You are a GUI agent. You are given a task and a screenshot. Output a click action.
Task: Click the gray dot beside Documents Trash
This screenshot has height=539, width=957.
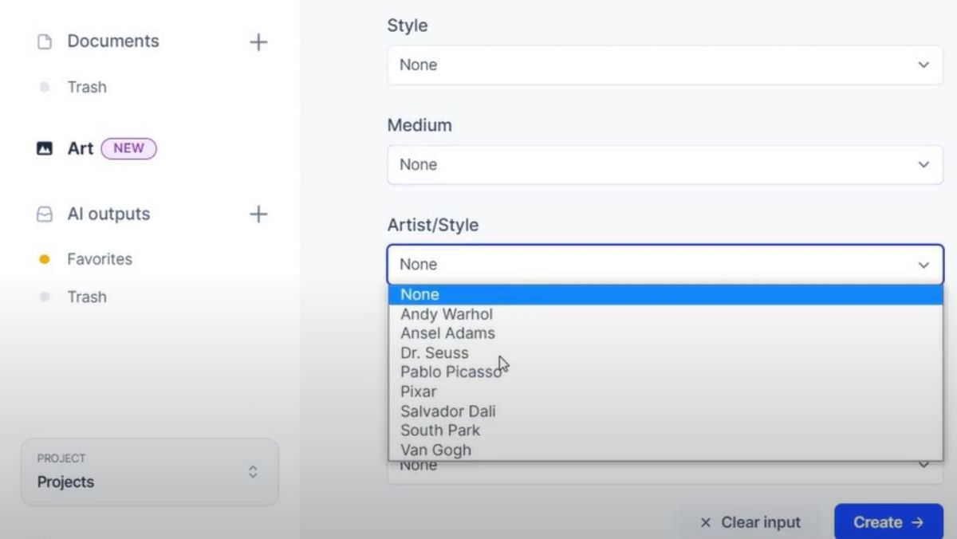point(46,87)
